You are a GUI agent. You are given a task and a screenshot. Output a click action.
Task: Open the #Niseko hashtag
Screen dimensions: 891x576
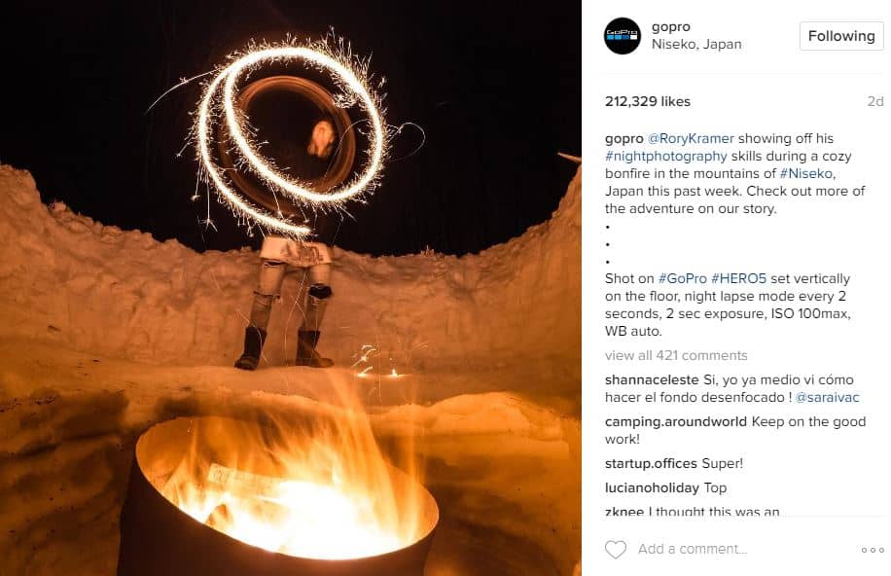pyautogui.click(x=806, y=173)
